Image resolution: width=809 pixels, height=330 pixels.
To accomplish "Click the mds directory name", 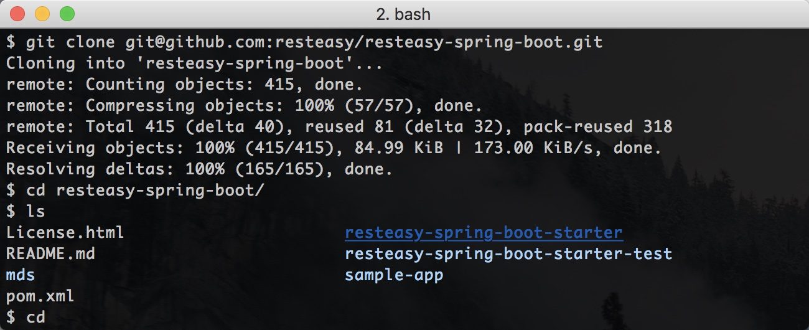I will (21, 275).
